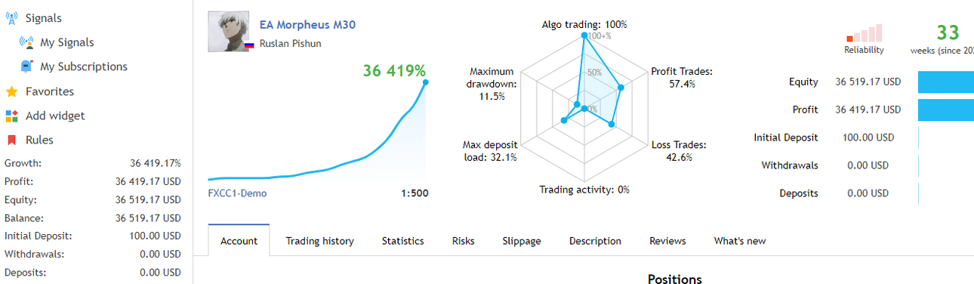The height and width of the screenshot is (284, 974).
Task: Click the My Signals icon
Action: (x=26, y=42)
